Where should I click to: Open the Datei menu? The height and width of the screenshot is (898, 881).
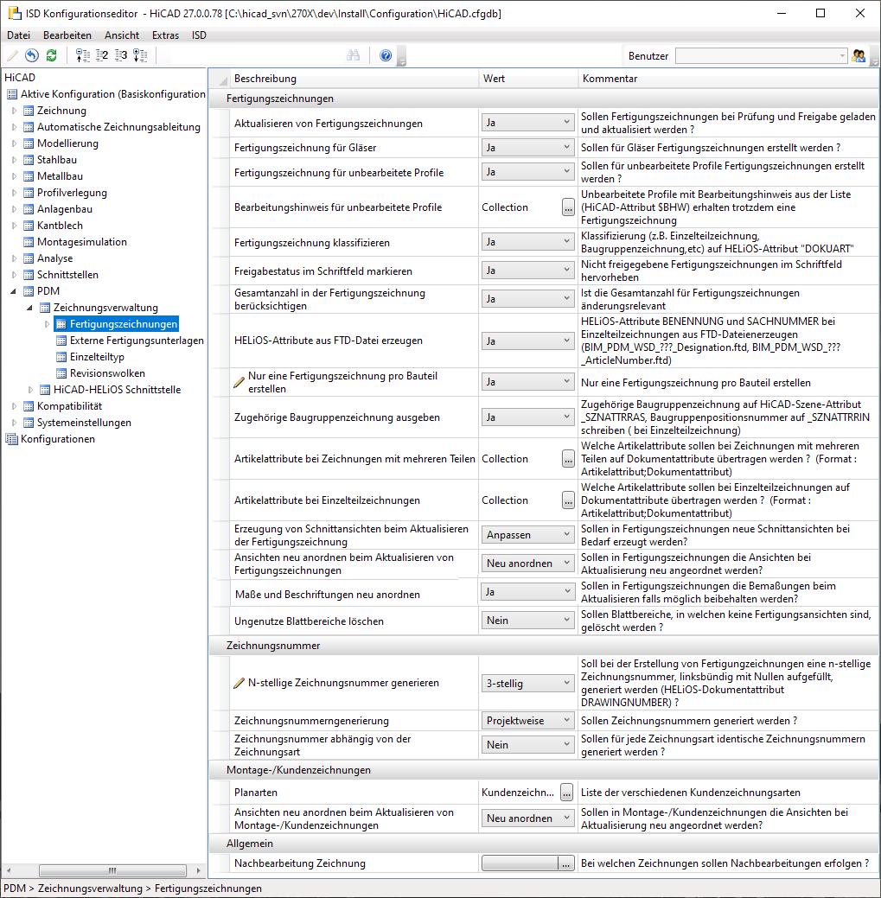point(18,35)
